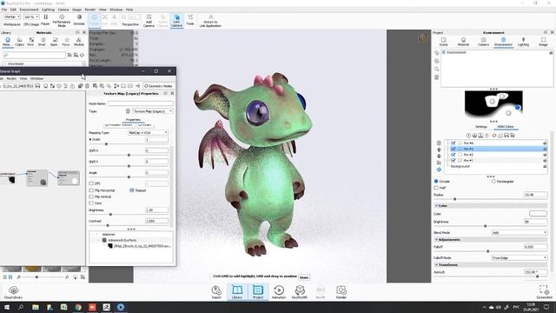Toggle the Repeat checkbox in texture properties
Image resolution: width=556 pixels, height=313 pixels.
(132, 190)
